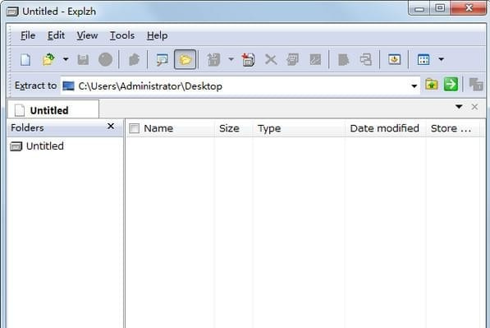
Task: Sort by the Name column header
Action: pyautogui.click(x=171, y=128)
